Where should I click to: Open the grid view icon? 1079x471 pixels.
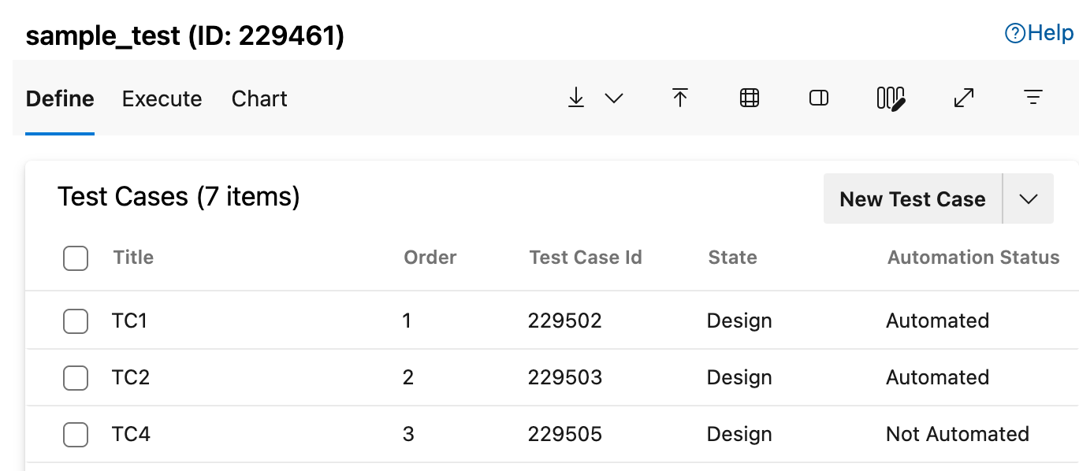pos(748,98)
